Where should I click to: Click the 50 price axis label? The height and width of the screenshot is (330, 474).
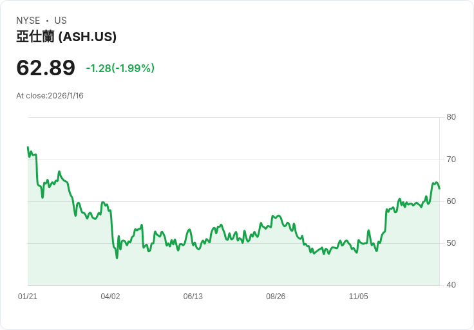click(451, 243)
